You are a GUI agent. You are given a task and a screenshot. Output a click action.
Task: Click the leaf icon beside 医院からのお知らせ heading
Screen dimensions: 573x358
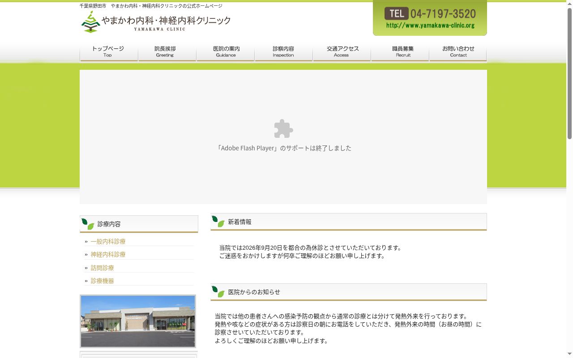(218, 292)
